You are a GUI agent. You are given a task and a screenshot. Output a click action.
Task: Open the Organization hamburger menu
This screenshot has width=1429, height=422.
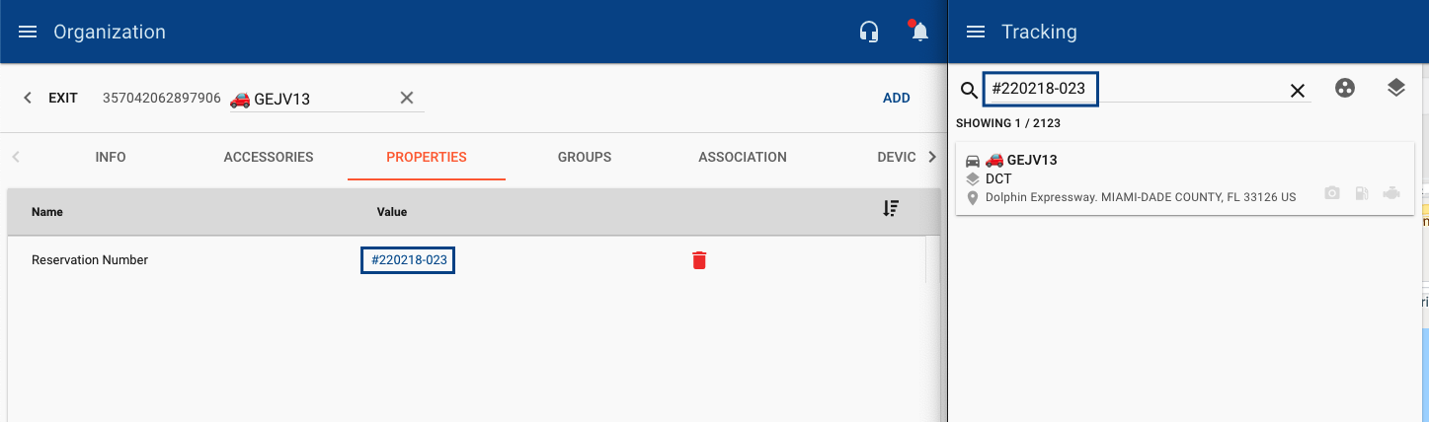28,32
